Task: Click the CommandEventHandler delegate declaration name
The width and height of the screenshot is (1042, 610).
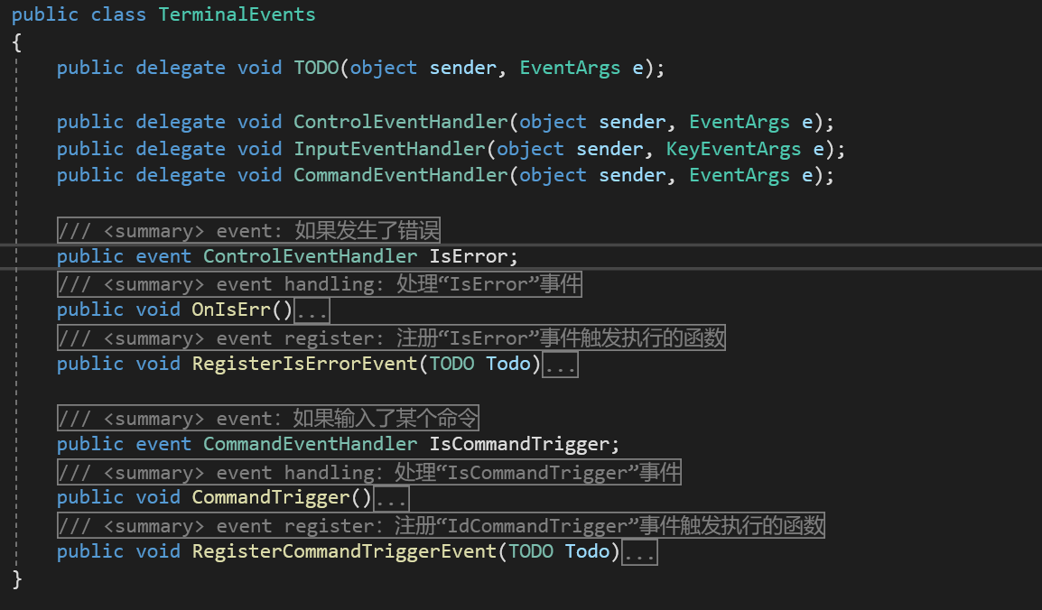Action: [x=401, y=175]
